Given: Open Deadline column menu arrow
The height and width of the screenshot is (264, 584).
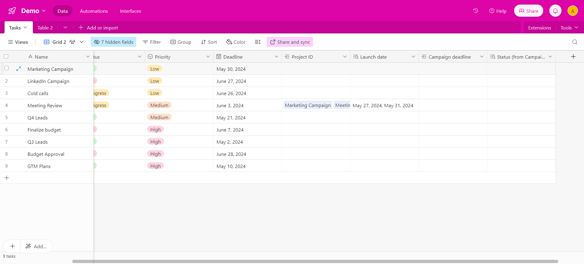Looking at the screenshot, I should [276, 57].
